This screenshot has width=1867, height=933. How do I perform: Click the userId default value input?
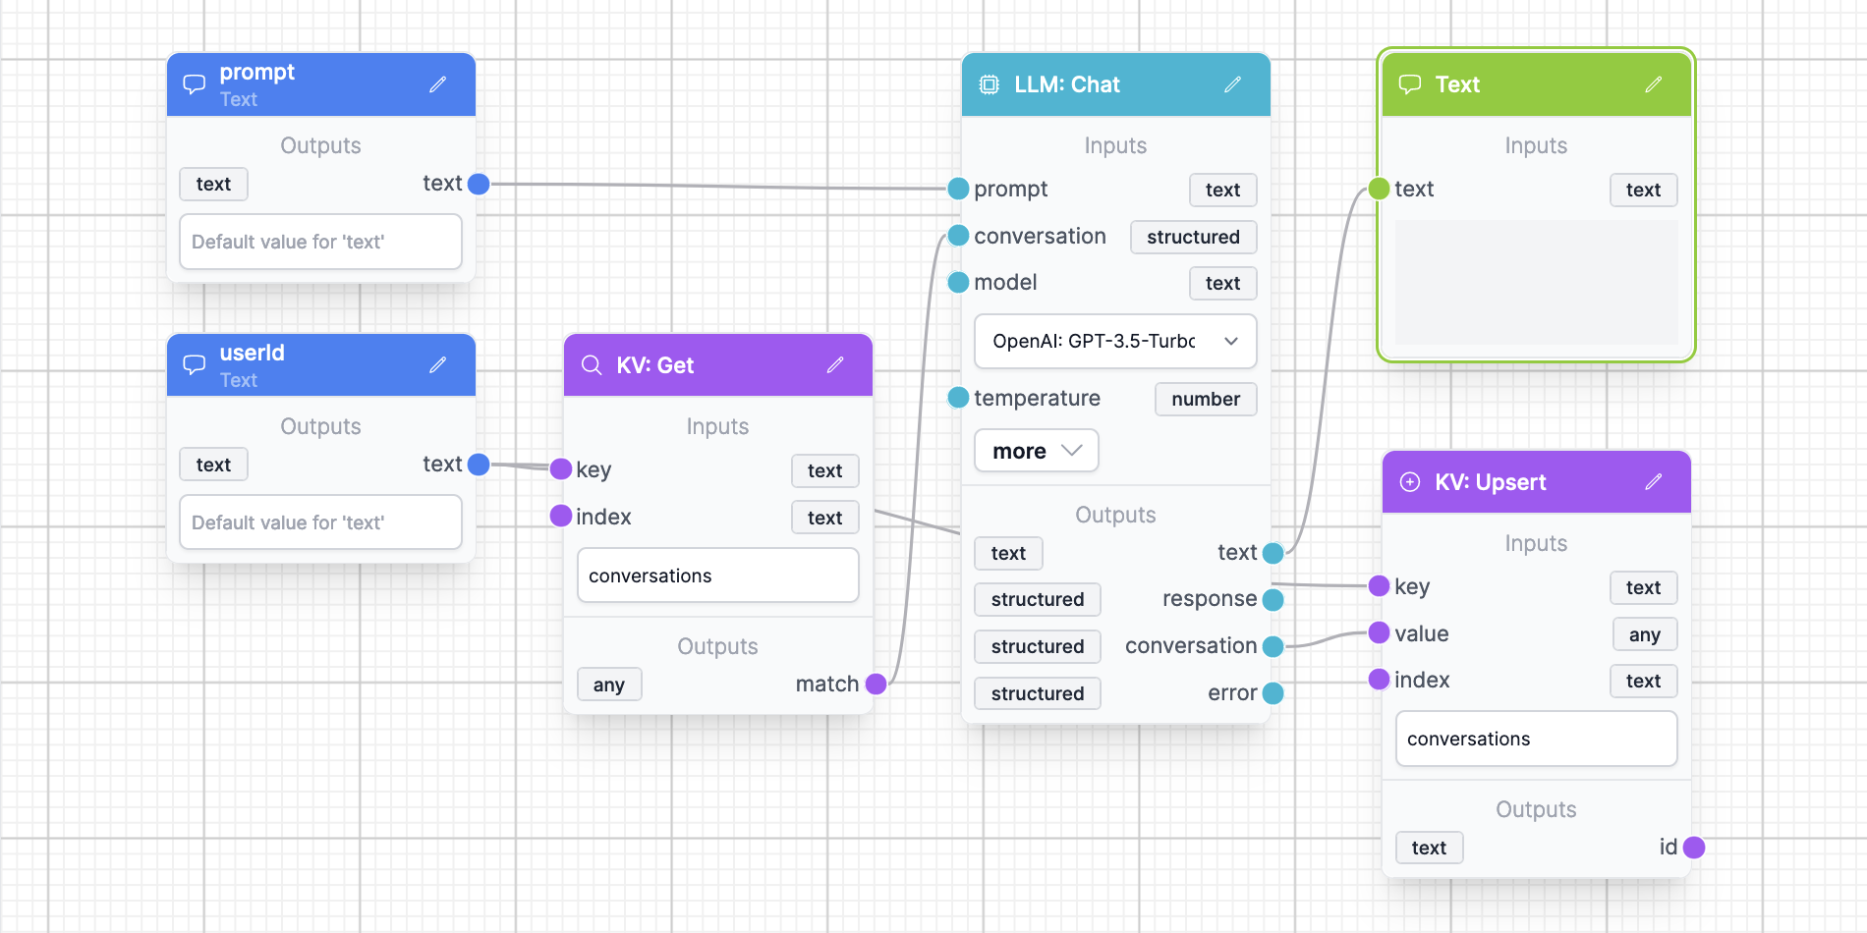coord(320,522)
